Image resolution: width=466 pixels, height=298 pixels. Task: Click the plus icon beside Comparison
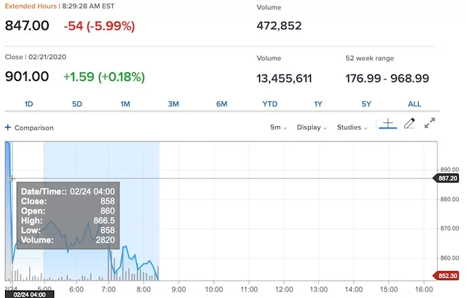point(8,128)
